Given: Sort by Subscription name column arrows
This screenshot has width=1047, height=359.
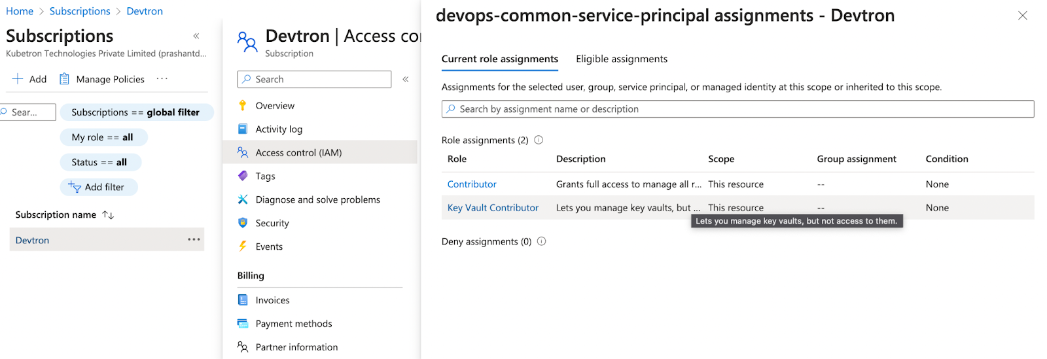Looking at the screenshot, I should pos(109,215).
